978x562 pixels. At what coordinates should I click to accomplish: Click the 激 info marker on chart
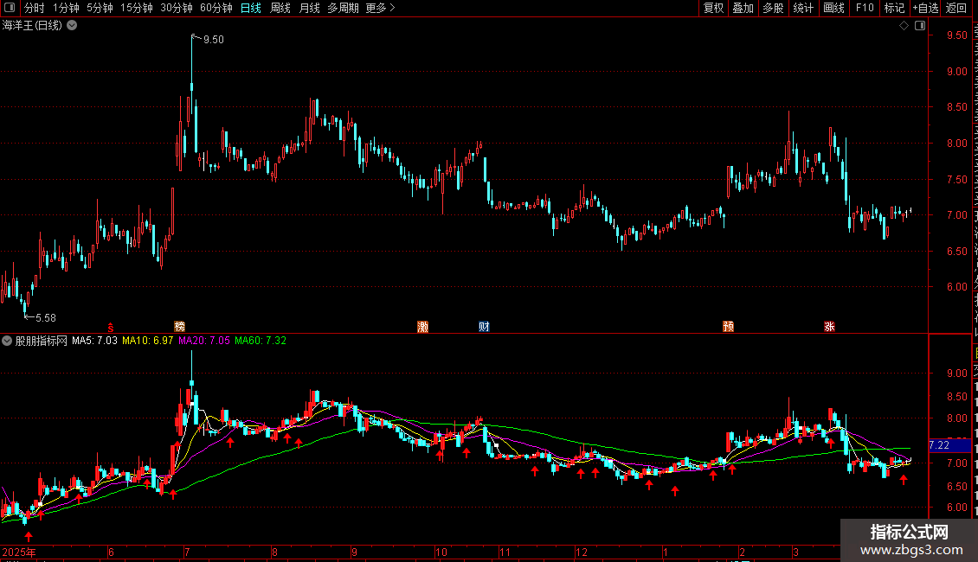click(423, 327)
